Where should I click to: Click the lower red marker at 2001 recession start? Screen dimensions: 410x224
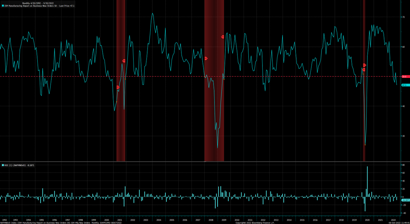tap(118, 87)
